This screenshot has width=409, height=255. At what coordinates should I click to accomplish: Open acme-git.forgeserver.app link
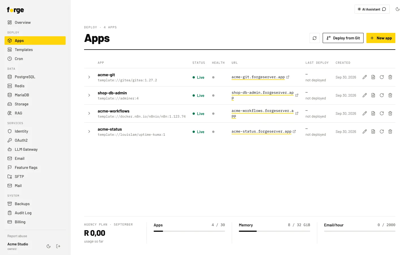click(258, 77)
